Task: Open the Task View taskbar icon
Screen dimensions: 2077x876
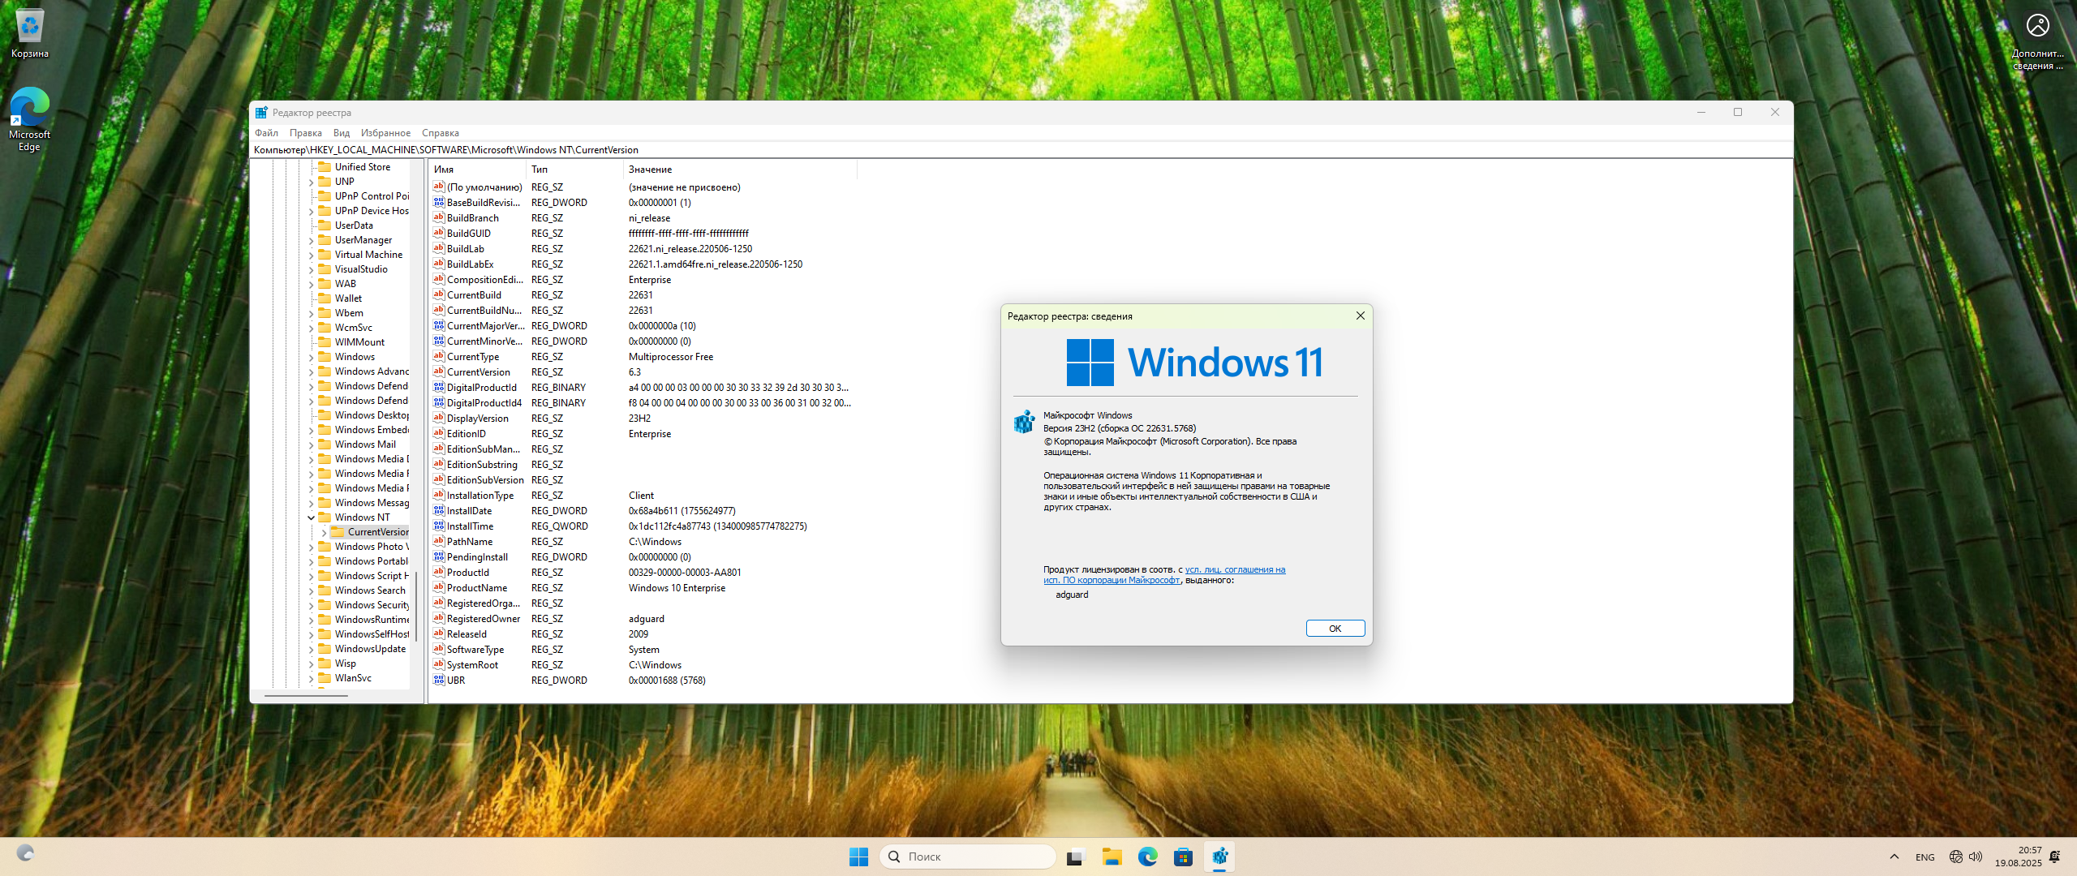Action: 1076,857
